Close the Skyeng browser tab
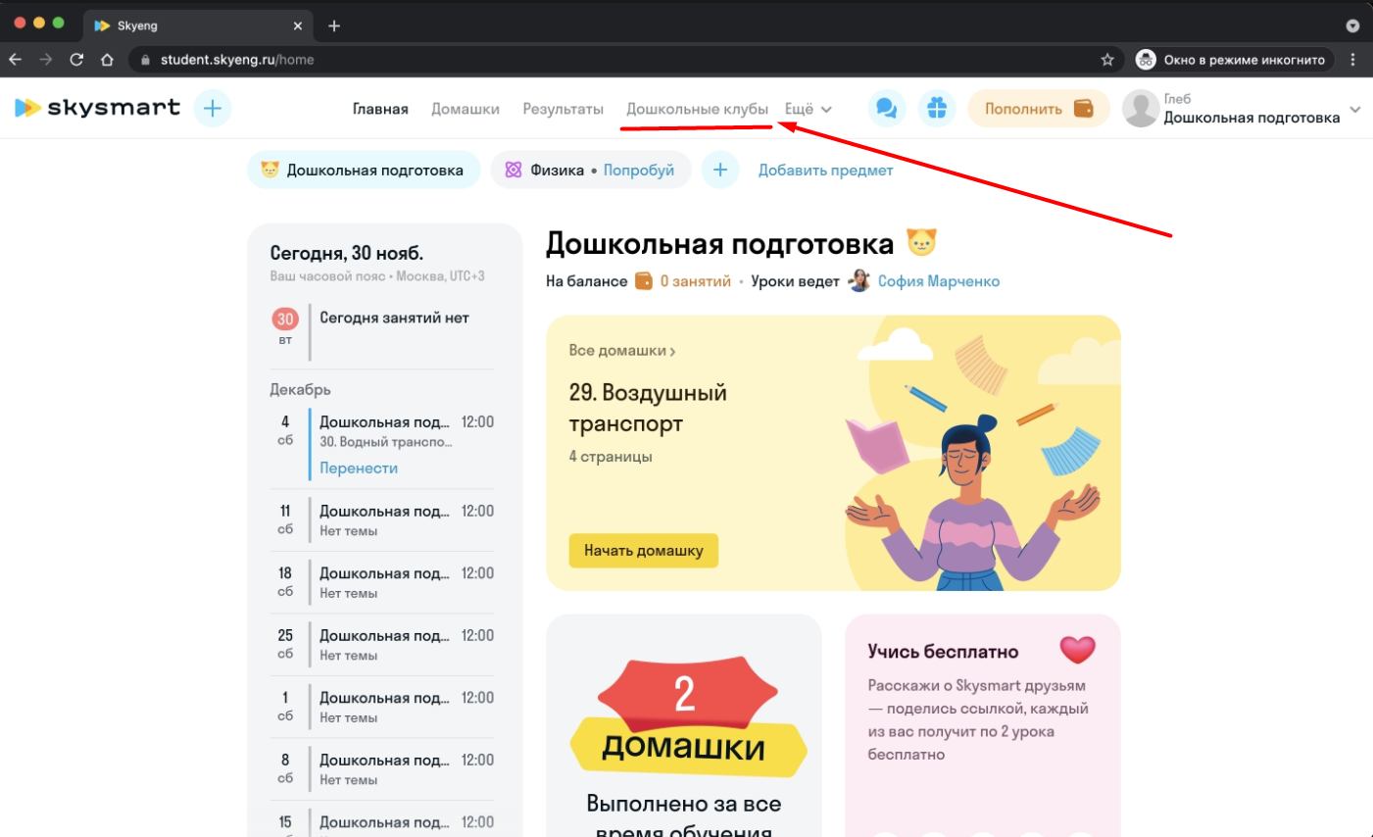This screenshot has height=837, width=1373. (298, 25)
